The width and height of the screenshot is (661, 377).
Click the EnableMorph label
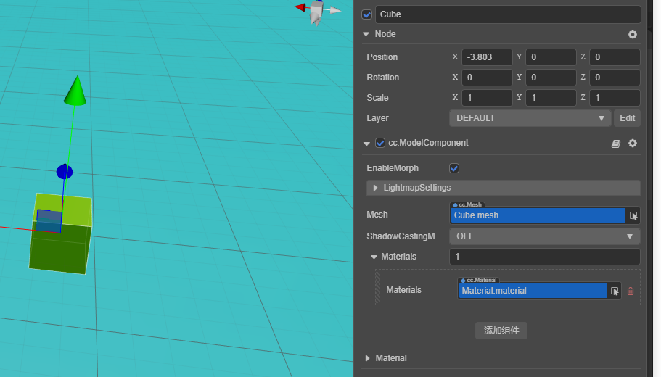[x=393, y=168]
